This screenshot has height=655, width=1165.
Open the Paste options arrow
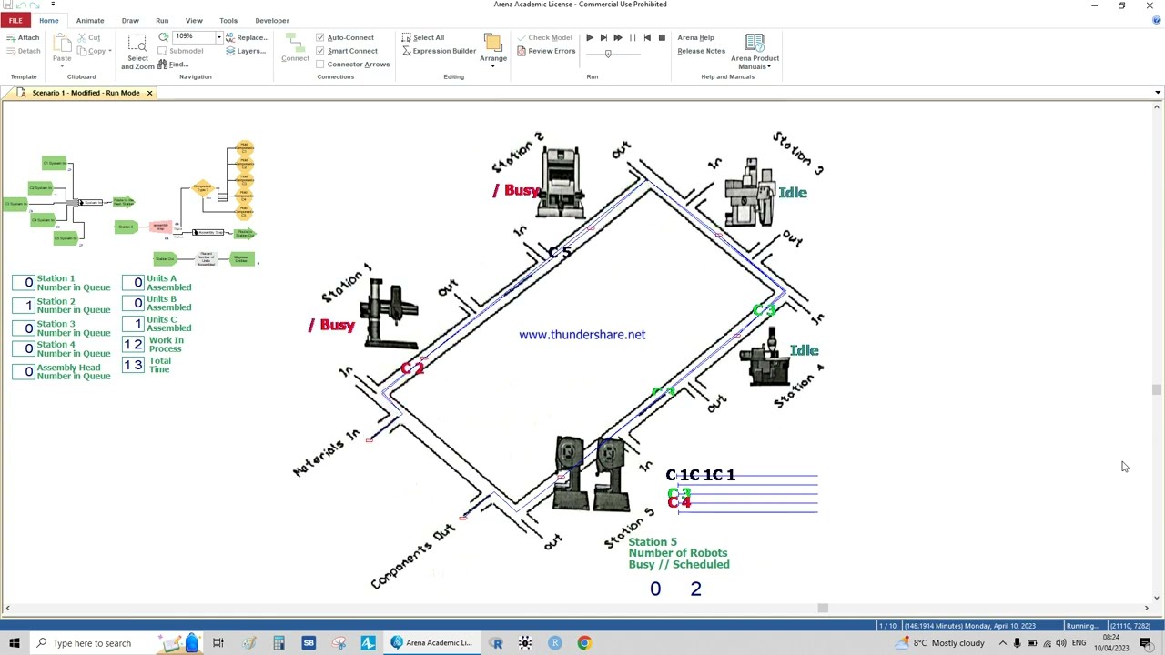tap(62, 66)
